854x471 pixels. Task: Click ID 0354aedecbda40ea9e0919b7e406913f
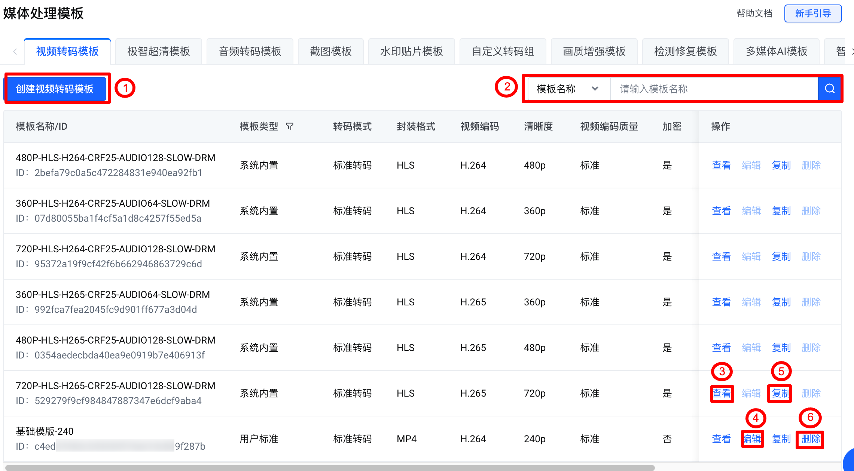tap(120, 355)
